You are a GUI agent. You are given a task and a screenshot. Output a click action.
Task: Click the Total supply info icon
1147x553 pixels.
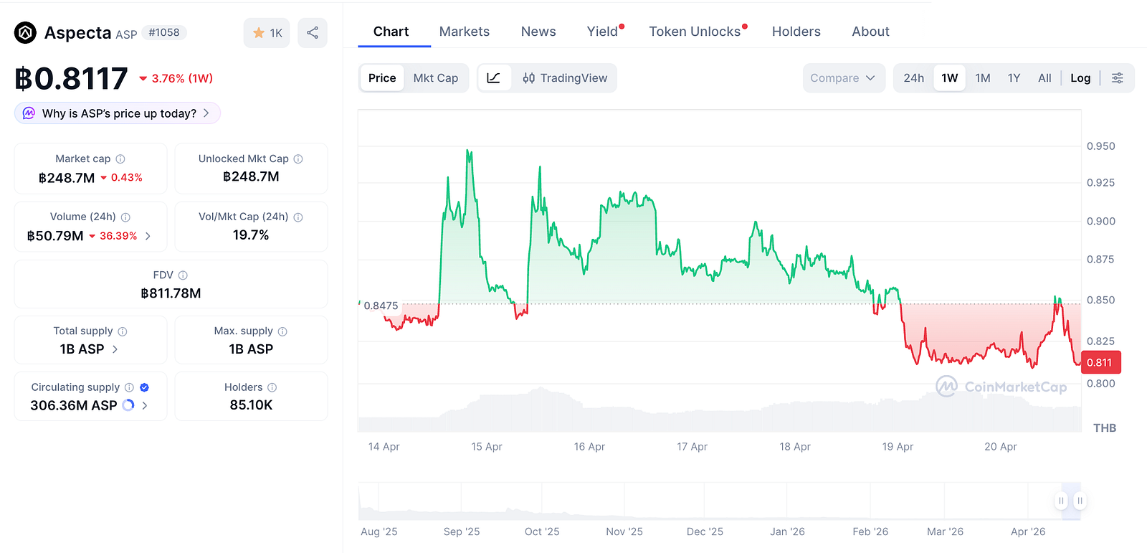[x=123, y=331]
